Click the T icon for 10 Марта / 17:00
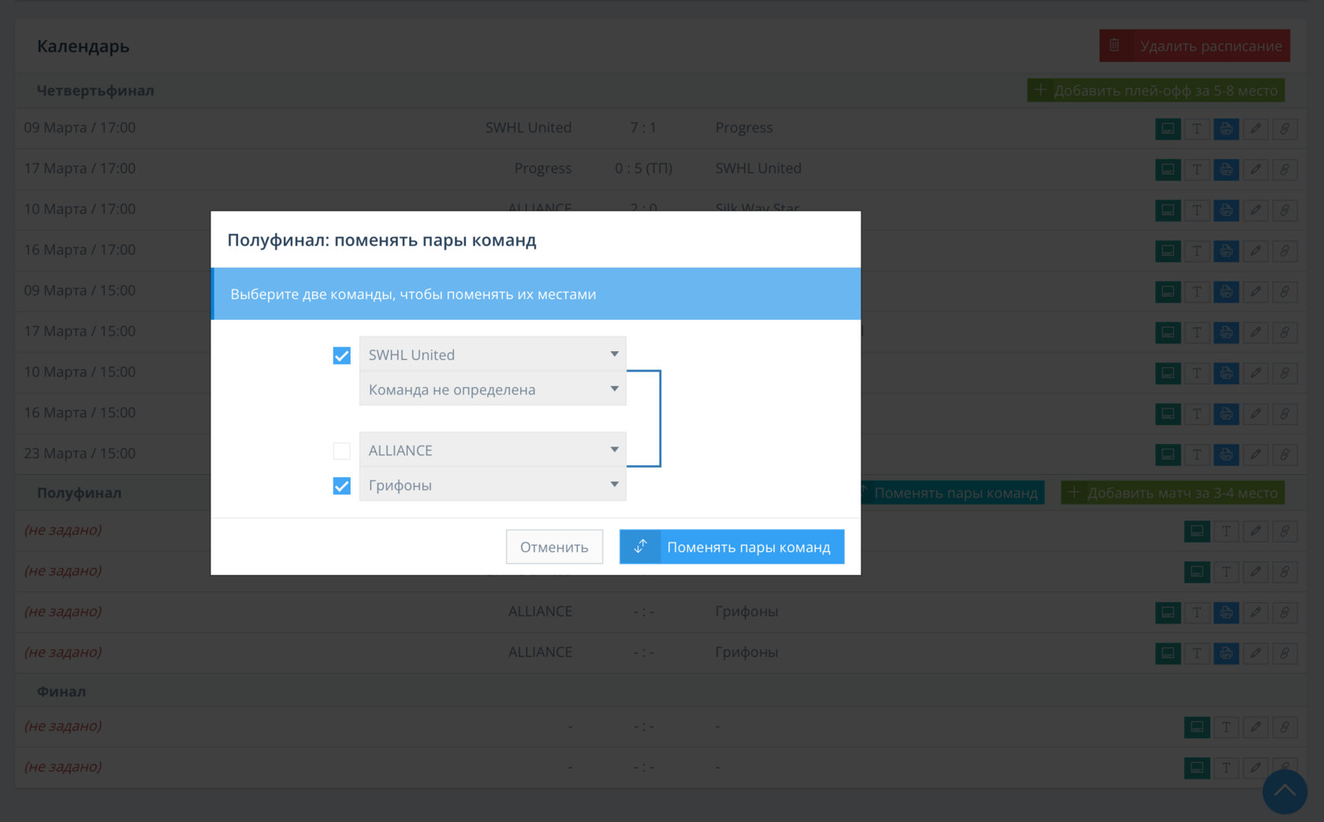 point(1197,210)
